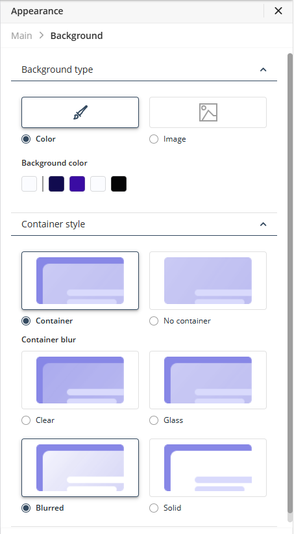Select the paintbrush Color background tile
This screenshot has width=294, height=534.
tap(80, 112)
